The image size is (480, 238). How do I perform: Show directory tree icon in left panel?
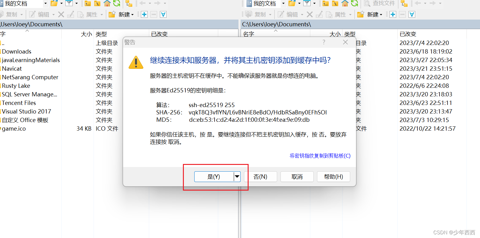tap(129, 3)
